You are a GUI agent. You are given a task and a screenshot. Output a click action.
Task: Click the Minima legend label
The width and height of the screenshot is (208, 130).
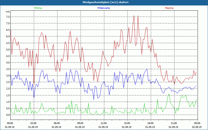coord(38,8)
